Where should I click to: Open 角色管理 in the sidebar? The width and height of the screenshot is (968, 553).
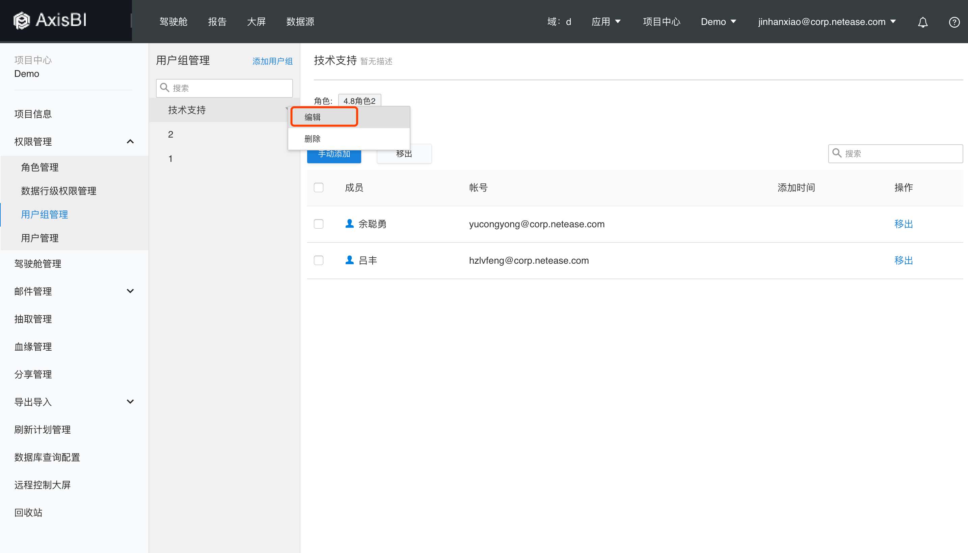[39, 168]
